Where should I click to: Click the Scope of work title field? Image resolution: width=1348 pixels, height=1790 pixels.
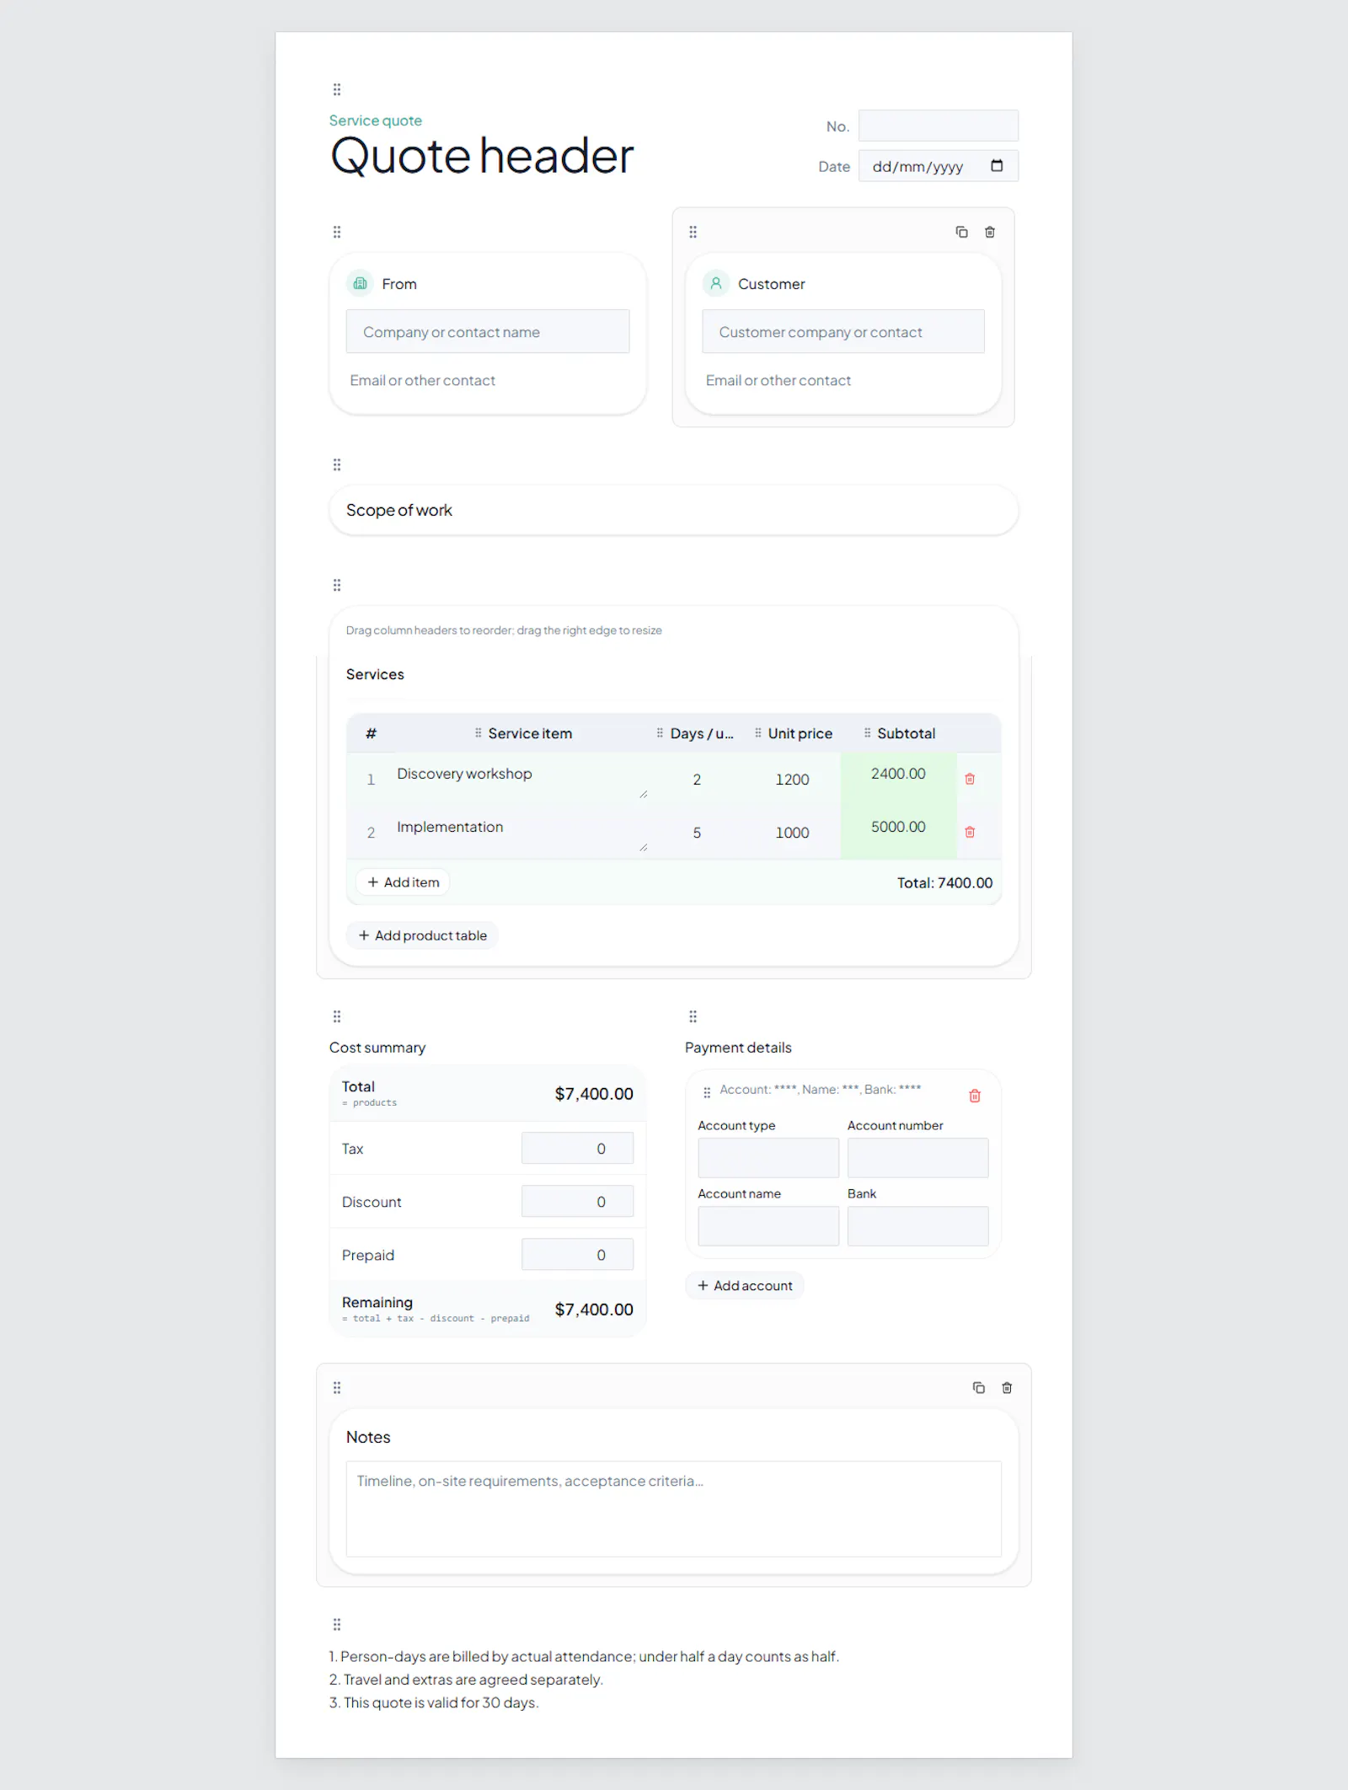coord(674,510)
